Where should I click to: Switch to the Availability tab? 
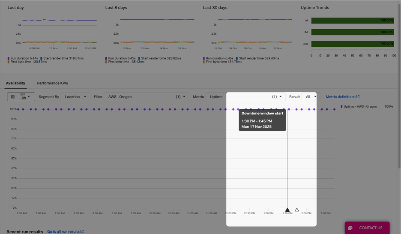pyautogui.click(x=15, y=83)
